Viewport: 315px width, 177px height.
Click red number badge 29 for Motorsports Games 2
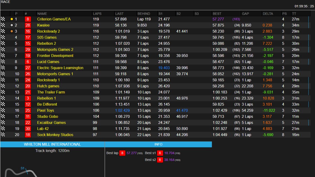[x=28, y=50]
